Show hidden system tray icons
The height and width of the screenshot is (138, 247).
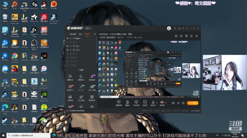click(x=223, y=135)
